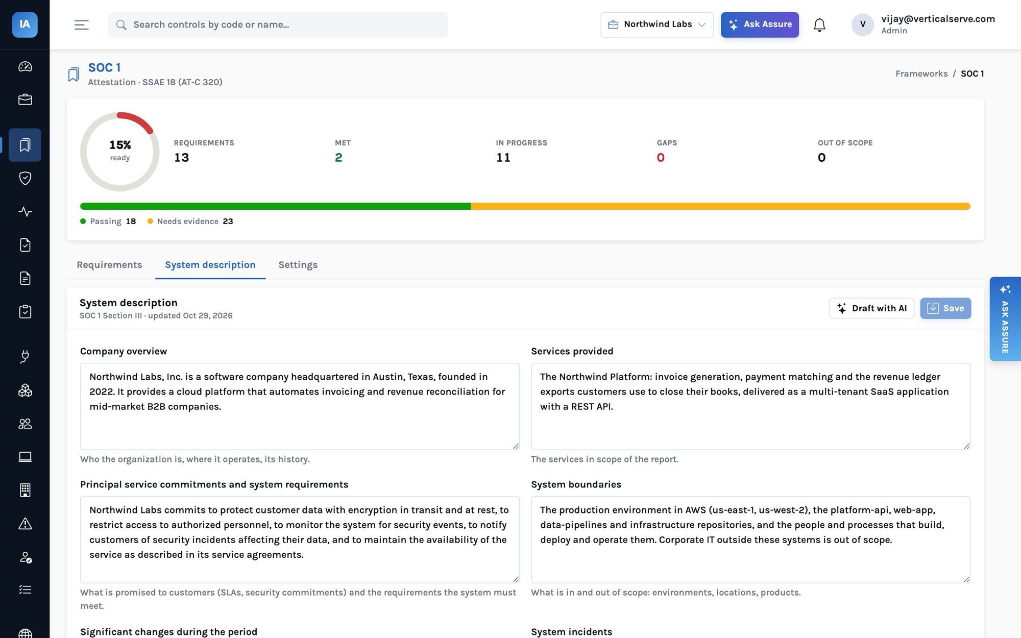Click the Services provided resize handle

(x=966, y=446)
